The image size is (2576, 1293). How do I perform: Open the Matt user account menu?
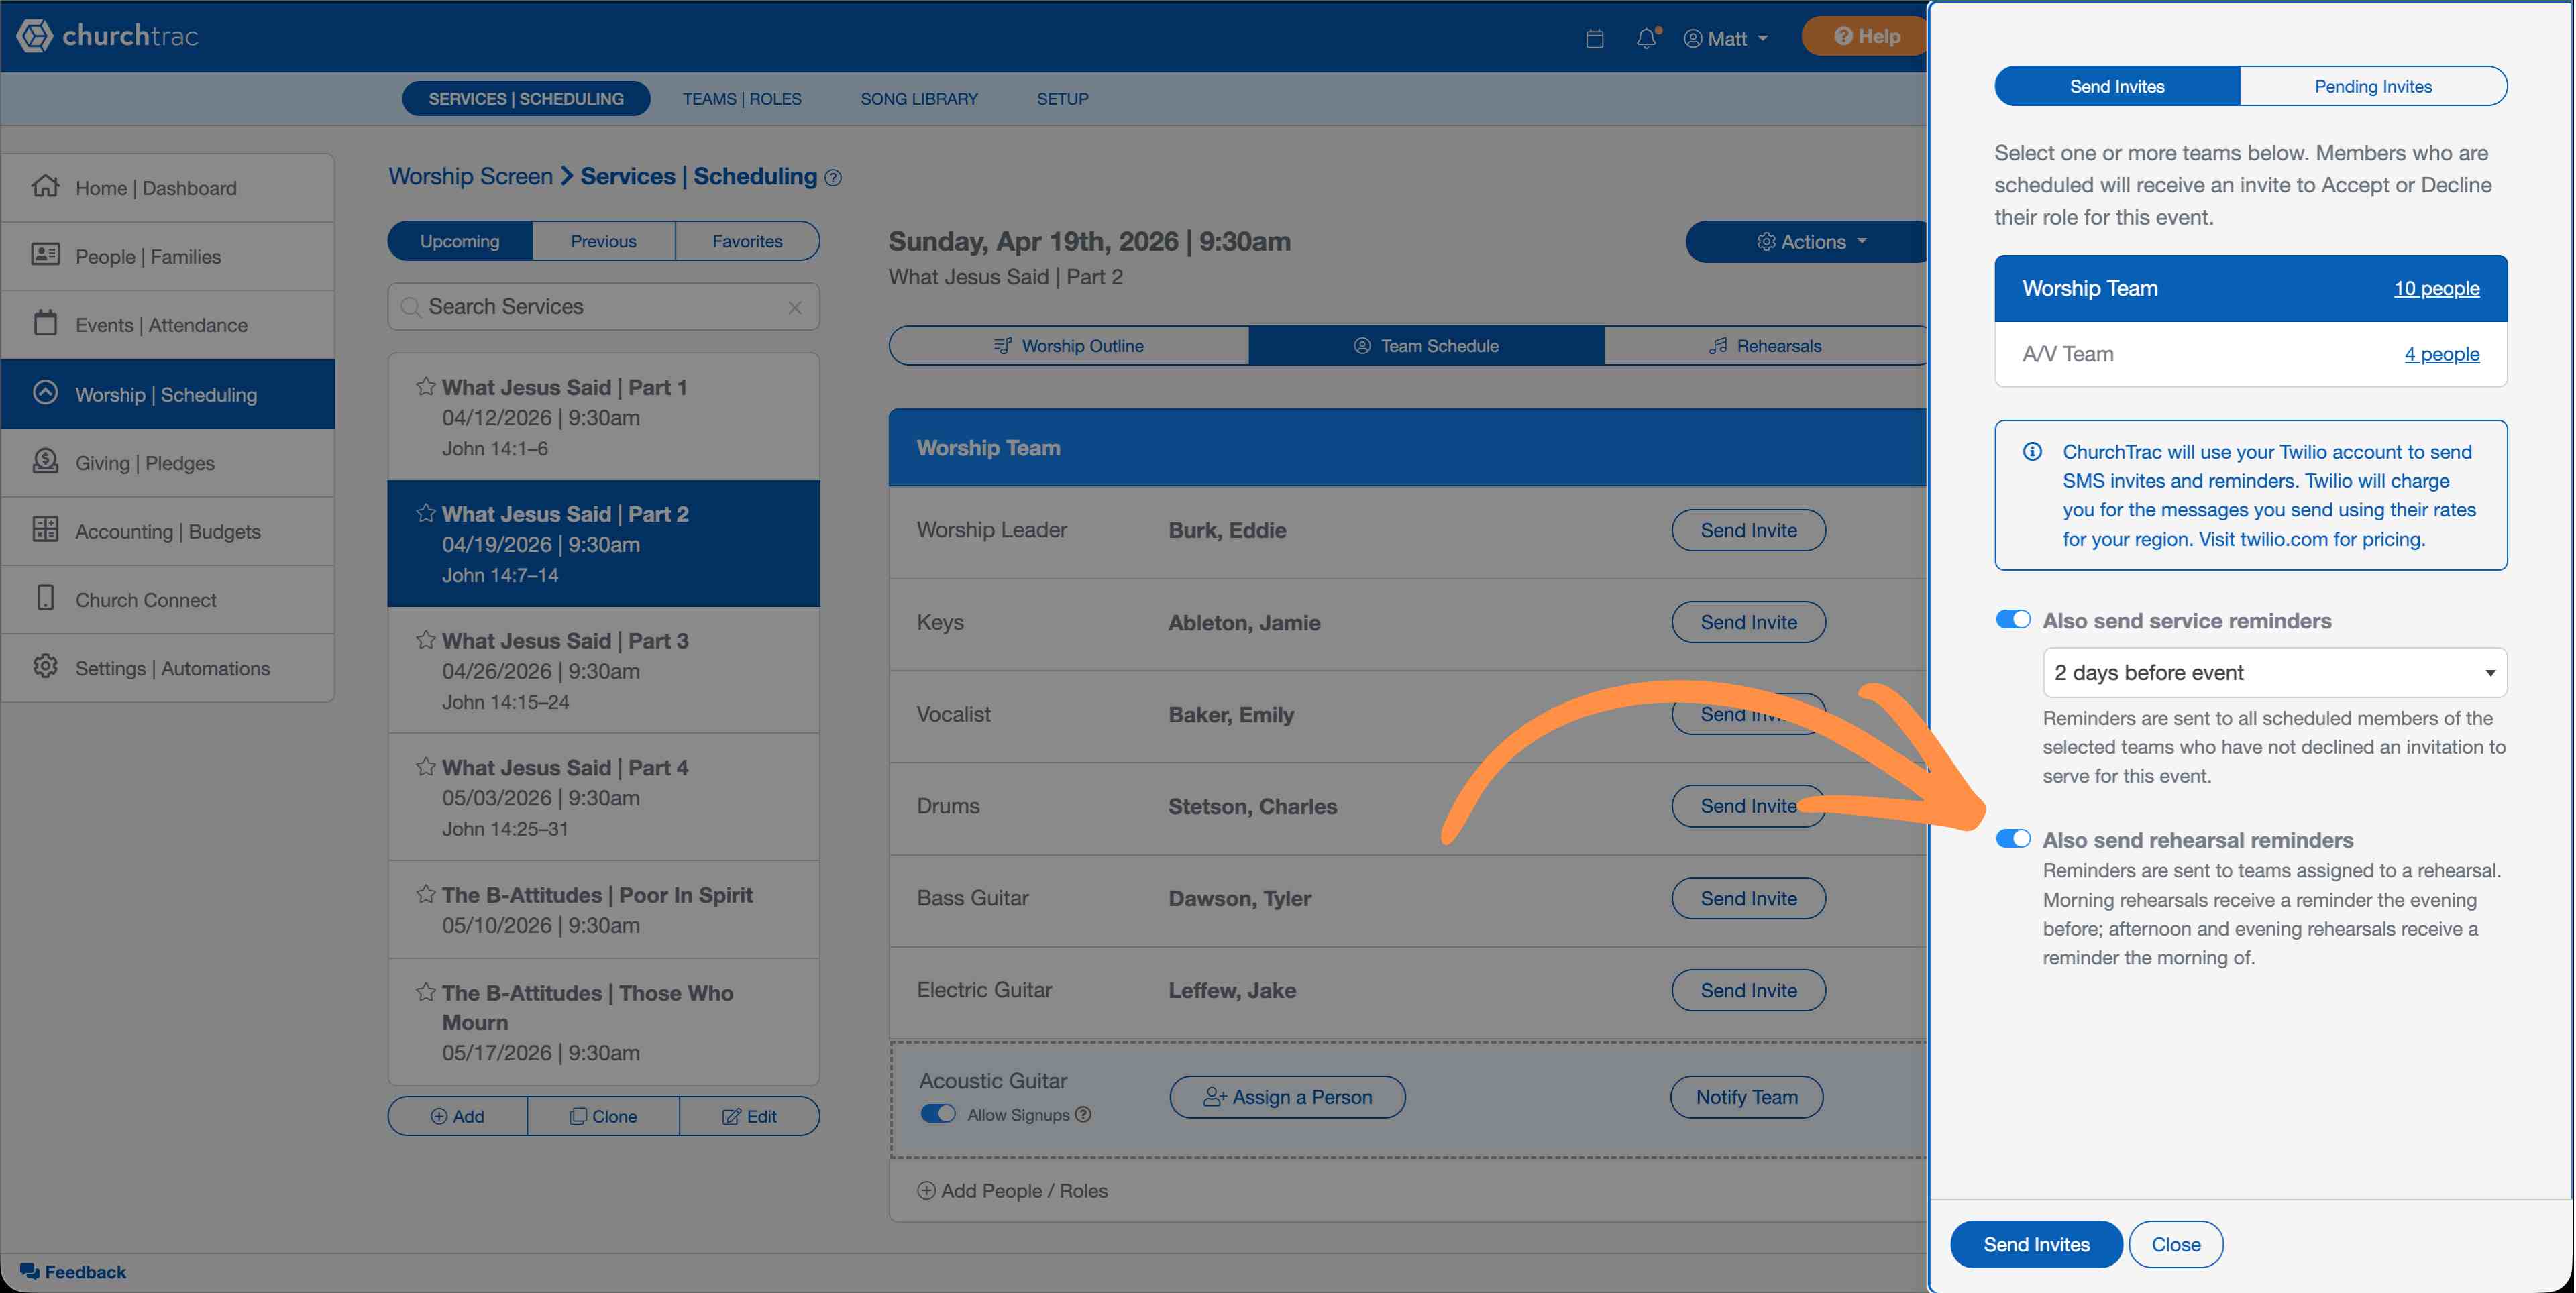coord(1727,38)
